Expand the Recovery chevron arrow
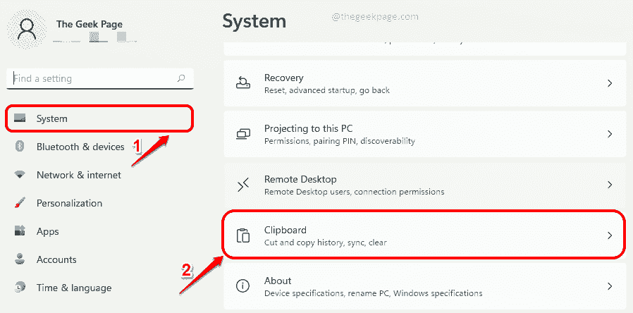633x313 pixels. 610,83
